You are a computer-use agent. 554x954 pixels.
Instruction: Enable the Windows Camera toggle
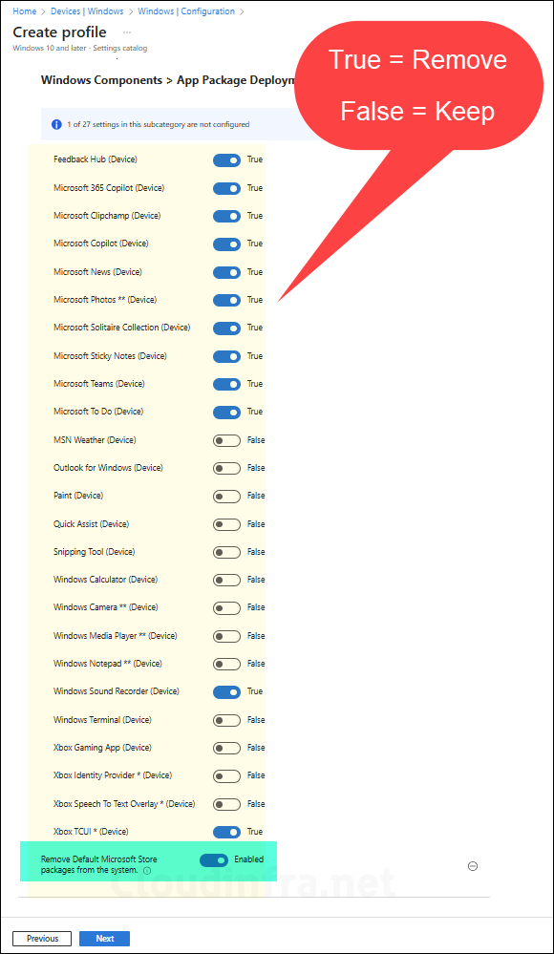tap(226, 607)
